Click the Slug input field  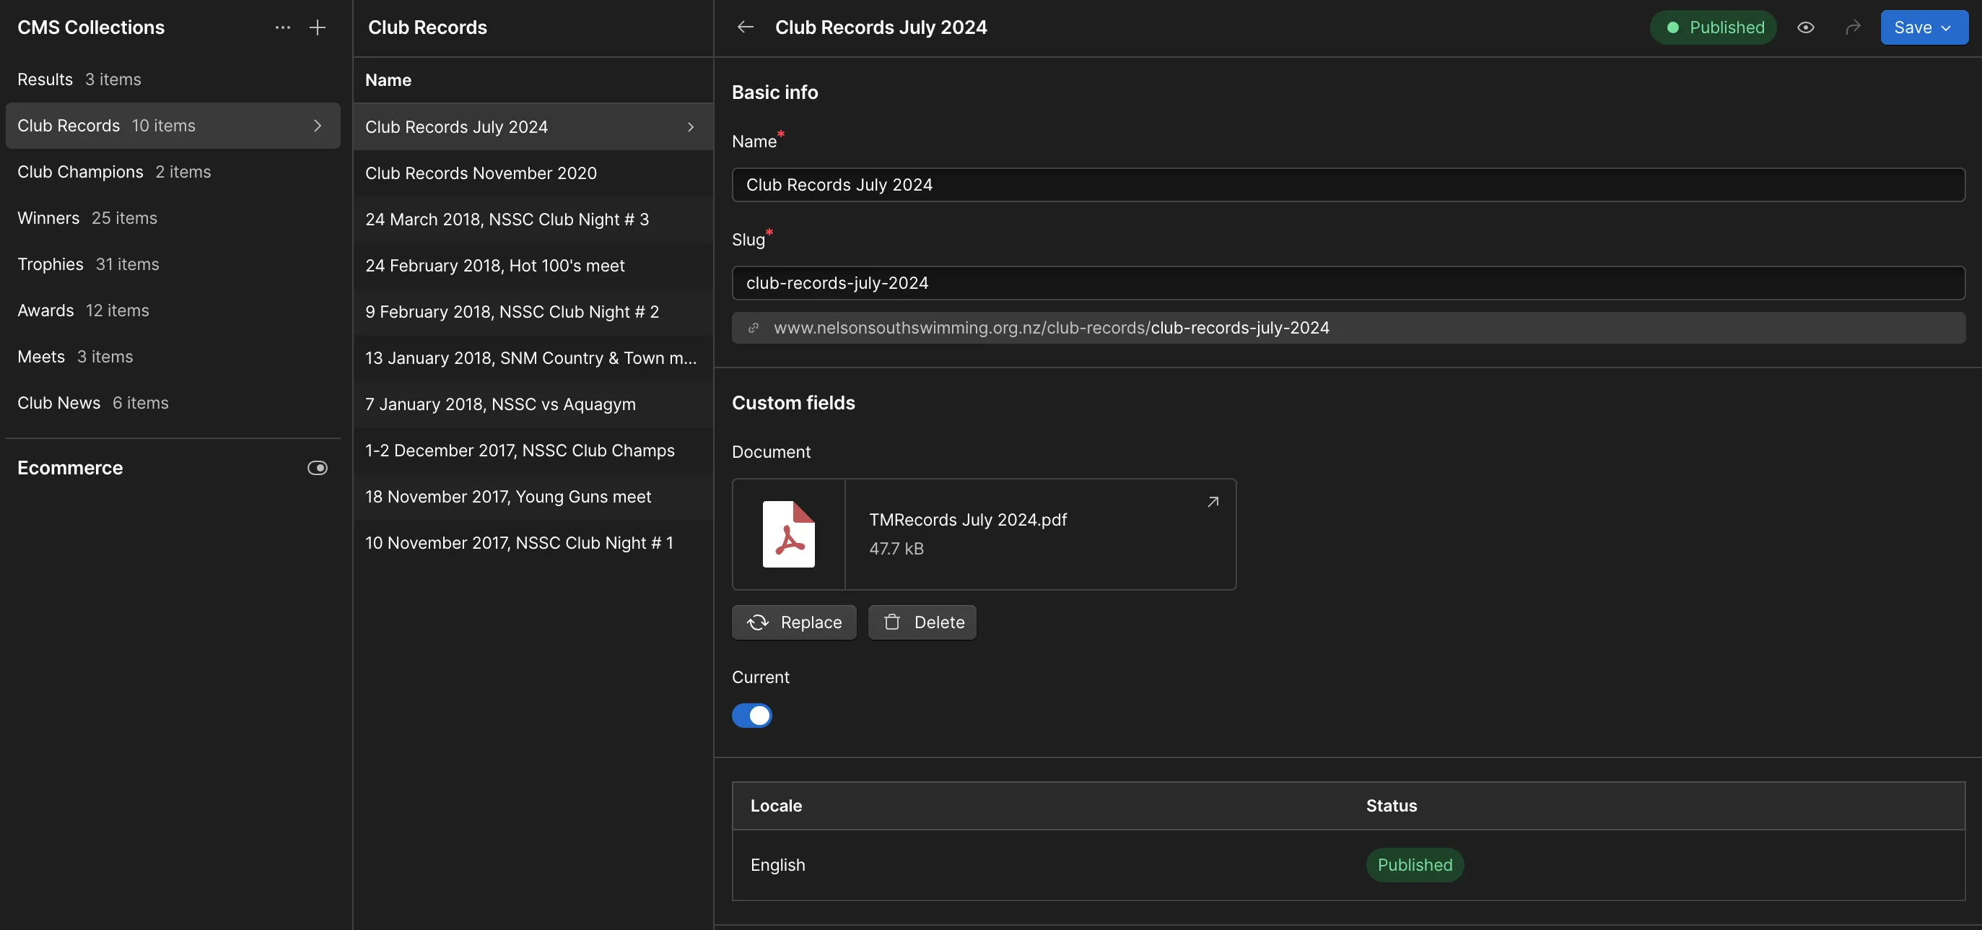pyautogui.click(x=1349, y=283)
